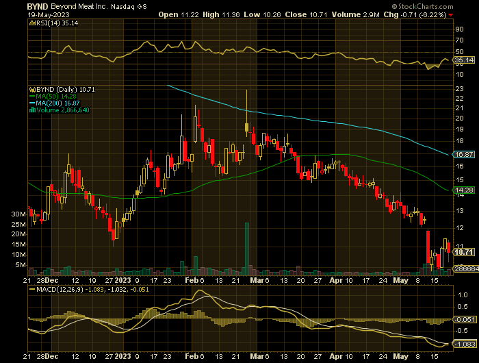This screenshot has height=363, width=479.
Task: Click the Feb label on price x-axis
Action: click(x=192, y=280)
